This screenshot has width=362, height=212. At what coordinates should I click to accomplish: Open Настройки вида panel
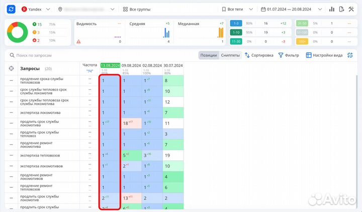(x=324, y=55)
